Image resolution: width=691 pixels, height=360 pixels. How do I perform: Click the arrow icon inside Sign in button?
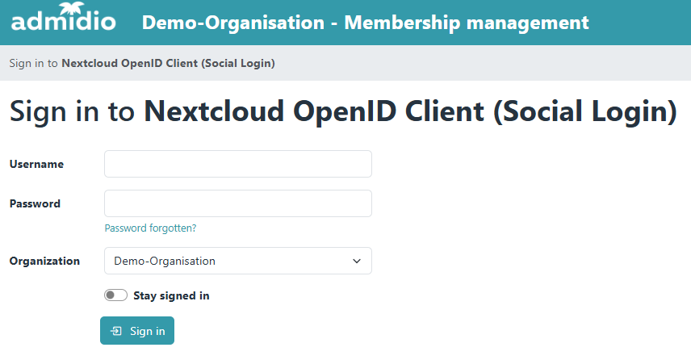(x=116, y=331)
